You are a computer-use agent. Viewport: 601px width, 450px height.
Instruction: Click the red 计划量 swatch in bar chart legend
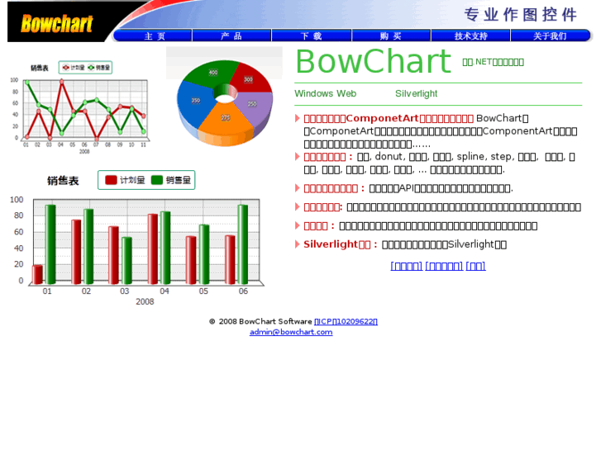(111, 180)
